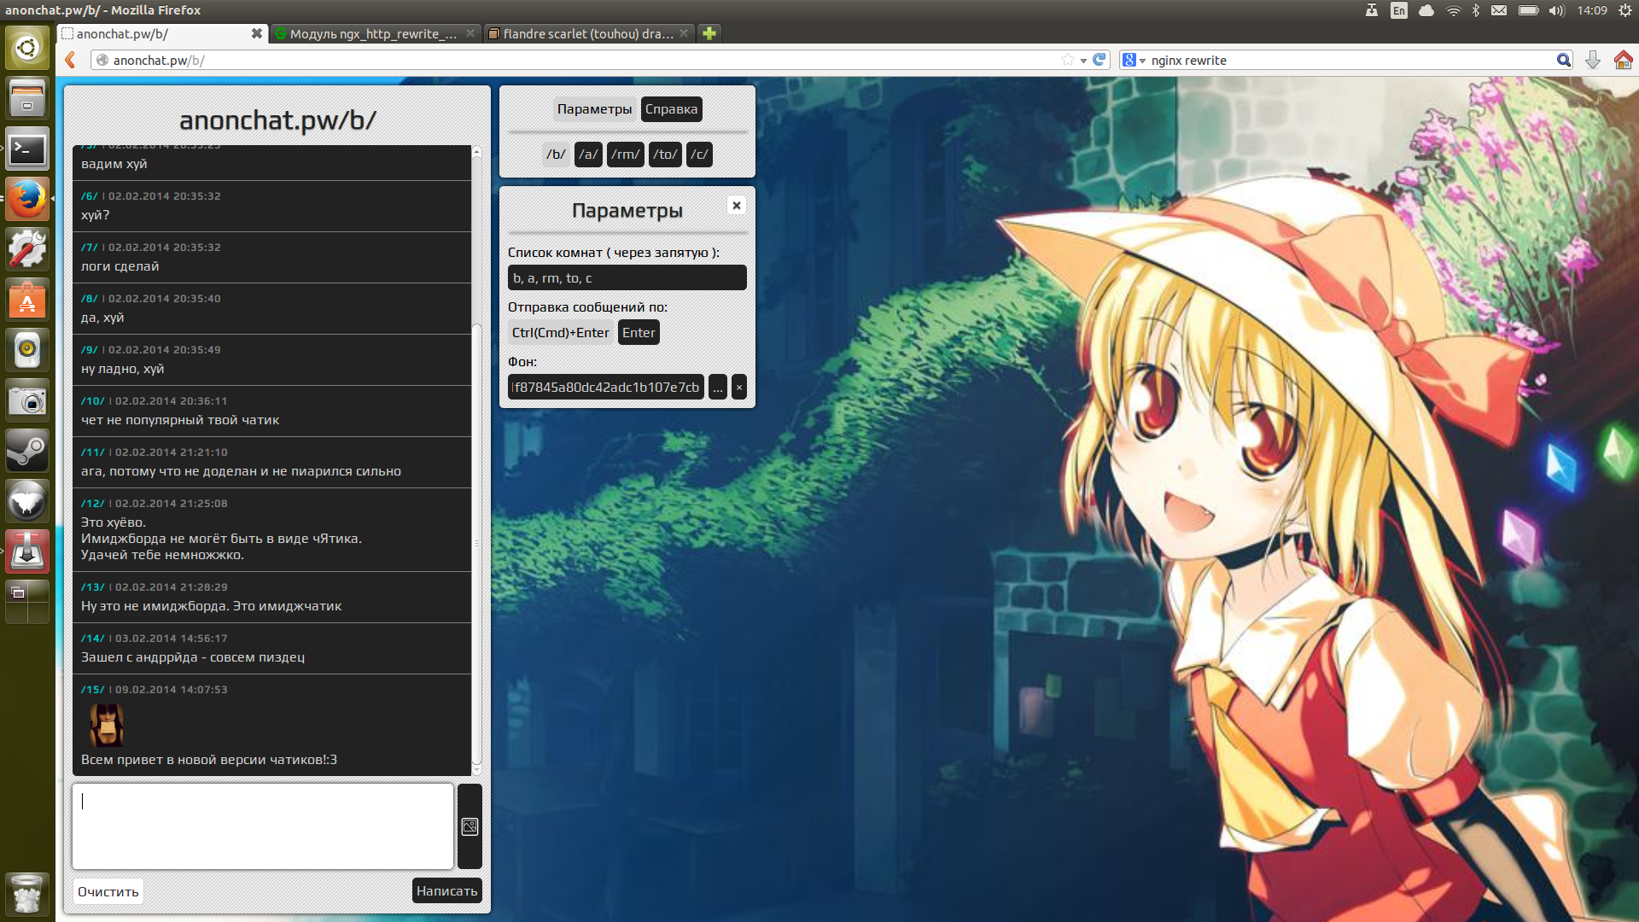Select Ctrl(Cmd)+Enter send mode
This screenshot has width=1639, height=922.
click(x=560, y=332)
